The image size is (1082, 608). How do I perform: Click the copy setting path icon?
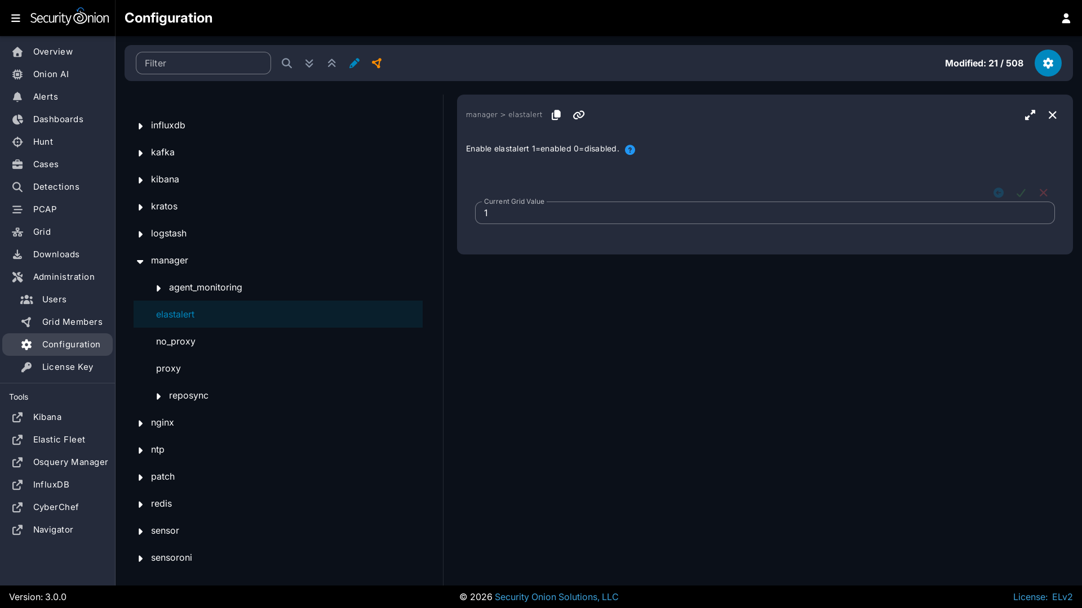coord(556,115)
